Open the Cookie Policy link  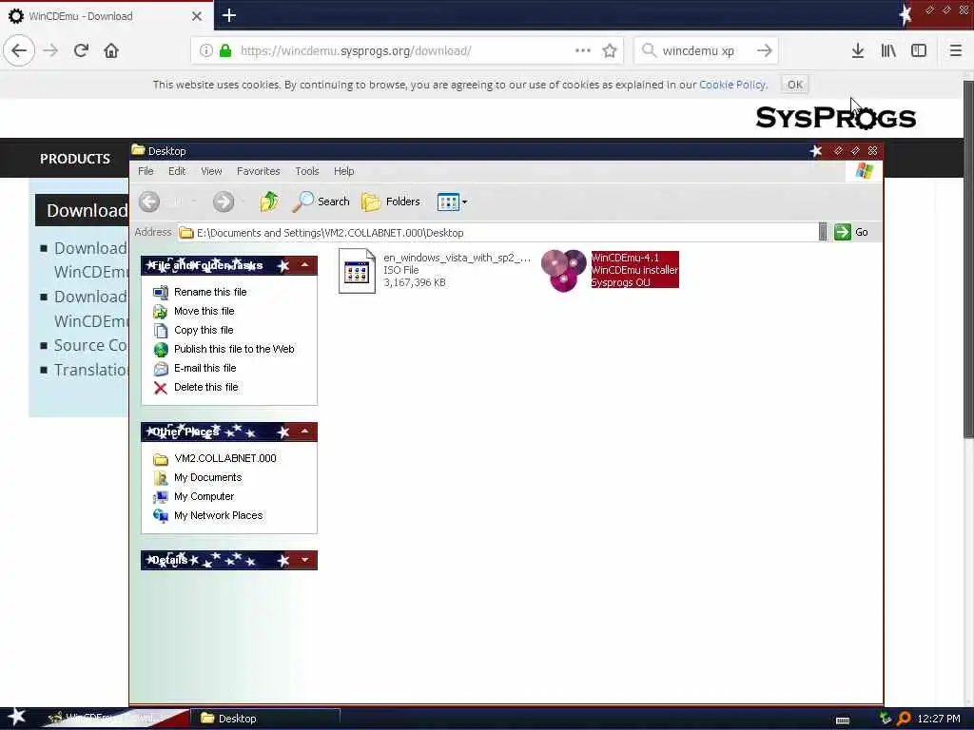pos(733,85)
